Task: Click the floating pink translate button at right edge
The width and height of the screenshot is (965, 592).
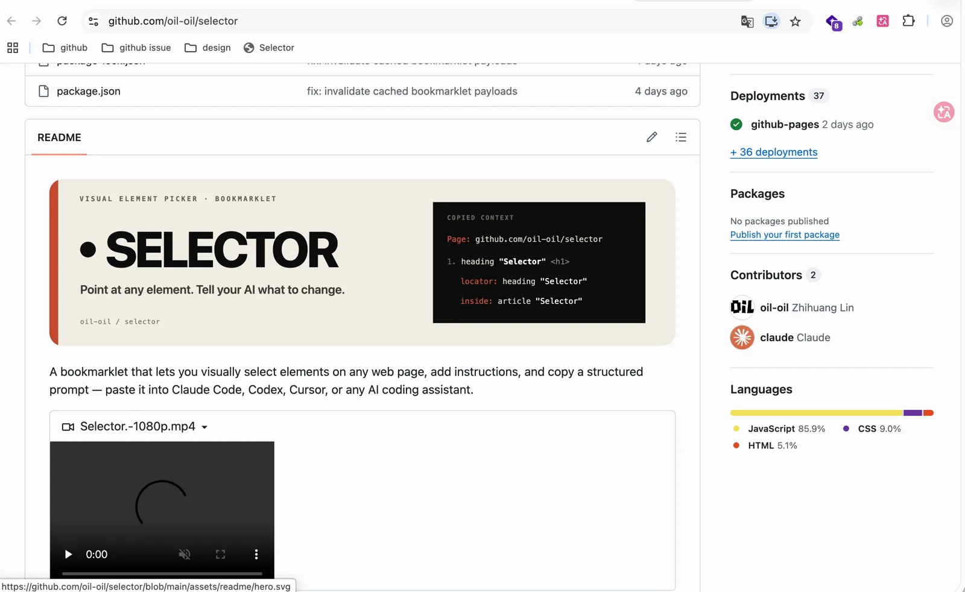Action: coord(944,112)
